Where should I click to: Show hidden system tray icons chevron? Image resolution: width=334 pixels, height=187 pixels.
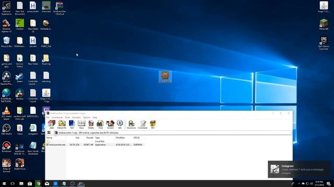[299, 183]
